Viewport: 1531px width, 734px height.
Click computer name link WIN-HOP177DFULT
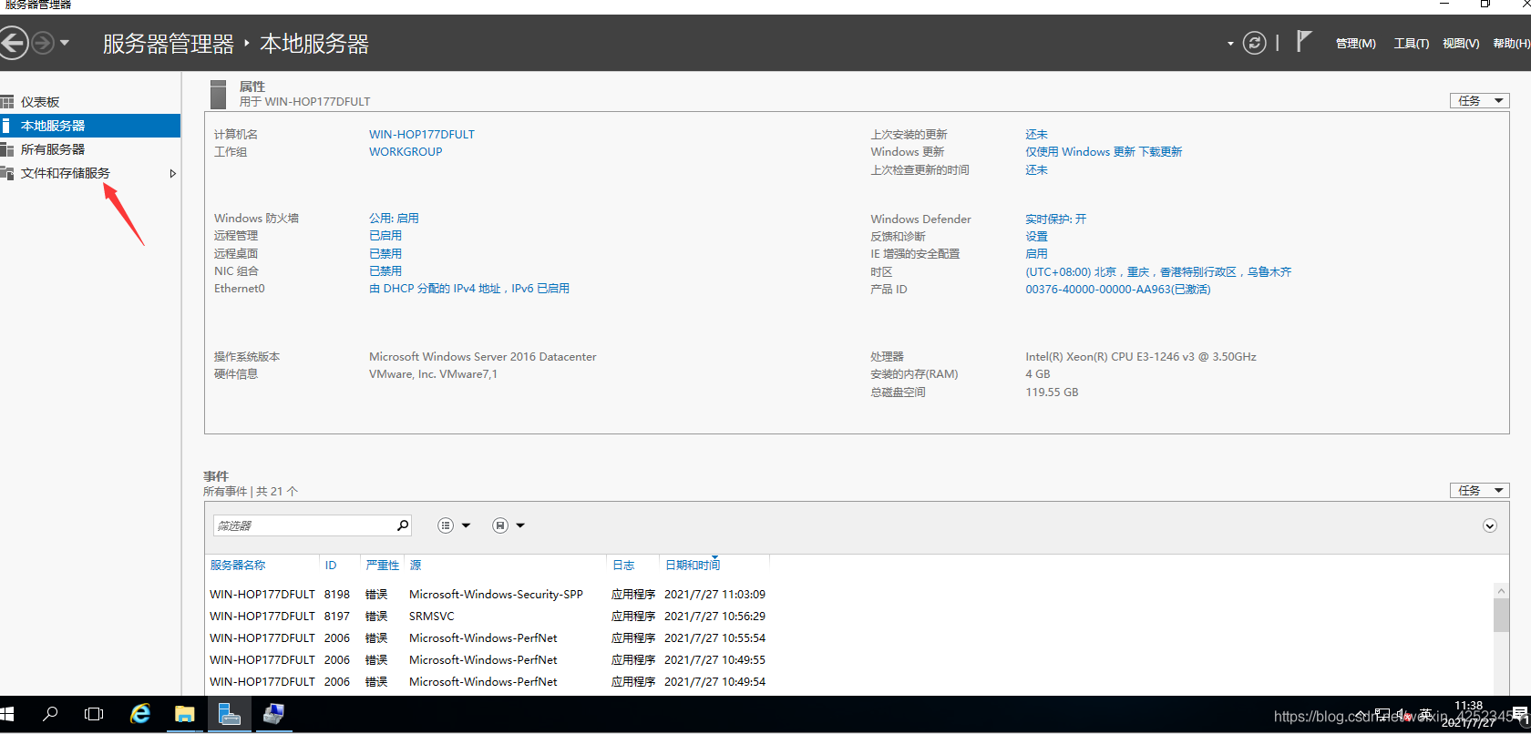tap(421, 134)
